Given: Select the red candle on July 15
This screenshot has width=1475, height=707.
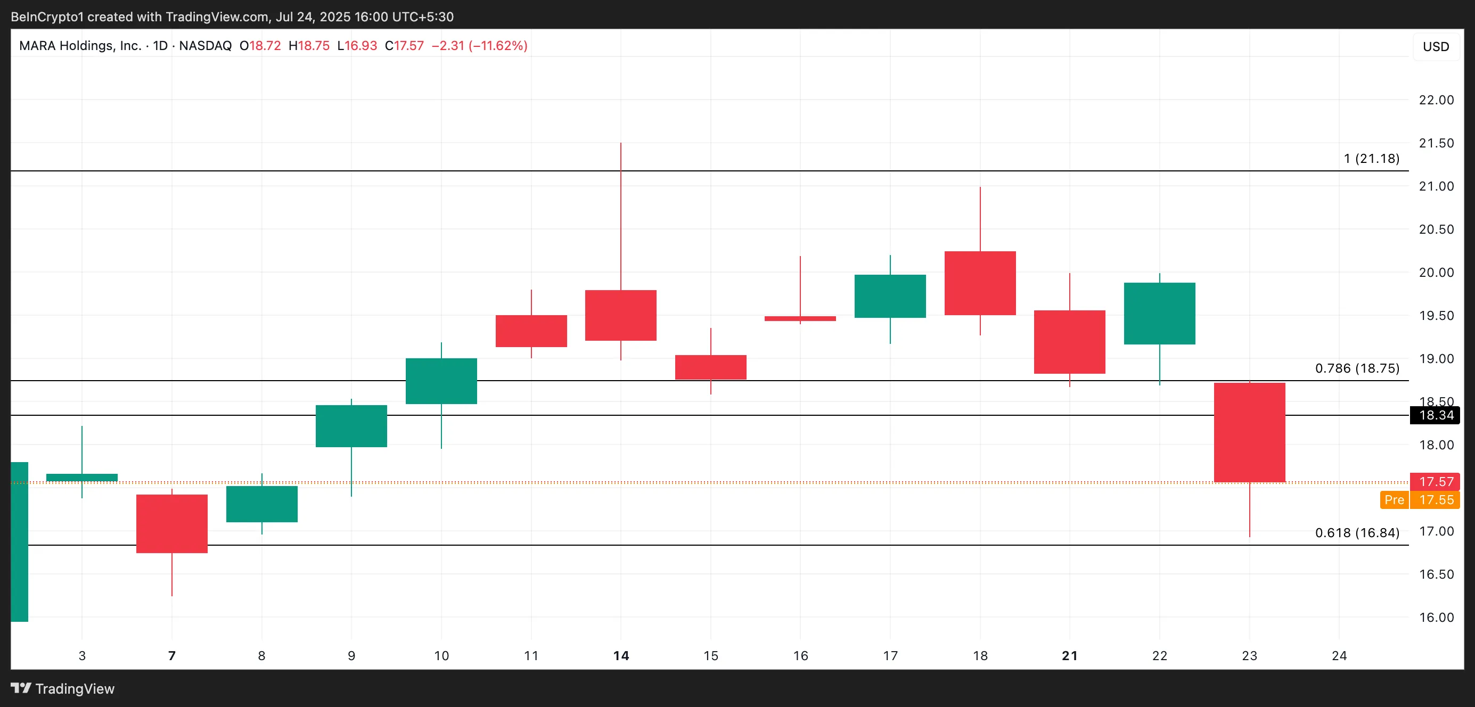Looking at the screenshot, I should click(710, 367).
